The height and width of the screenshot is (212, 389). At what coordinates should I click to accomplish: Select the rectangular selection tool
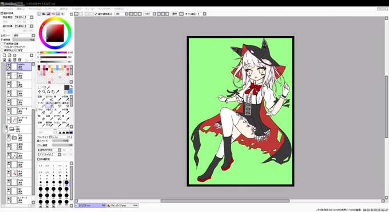(x=39, y=87)
